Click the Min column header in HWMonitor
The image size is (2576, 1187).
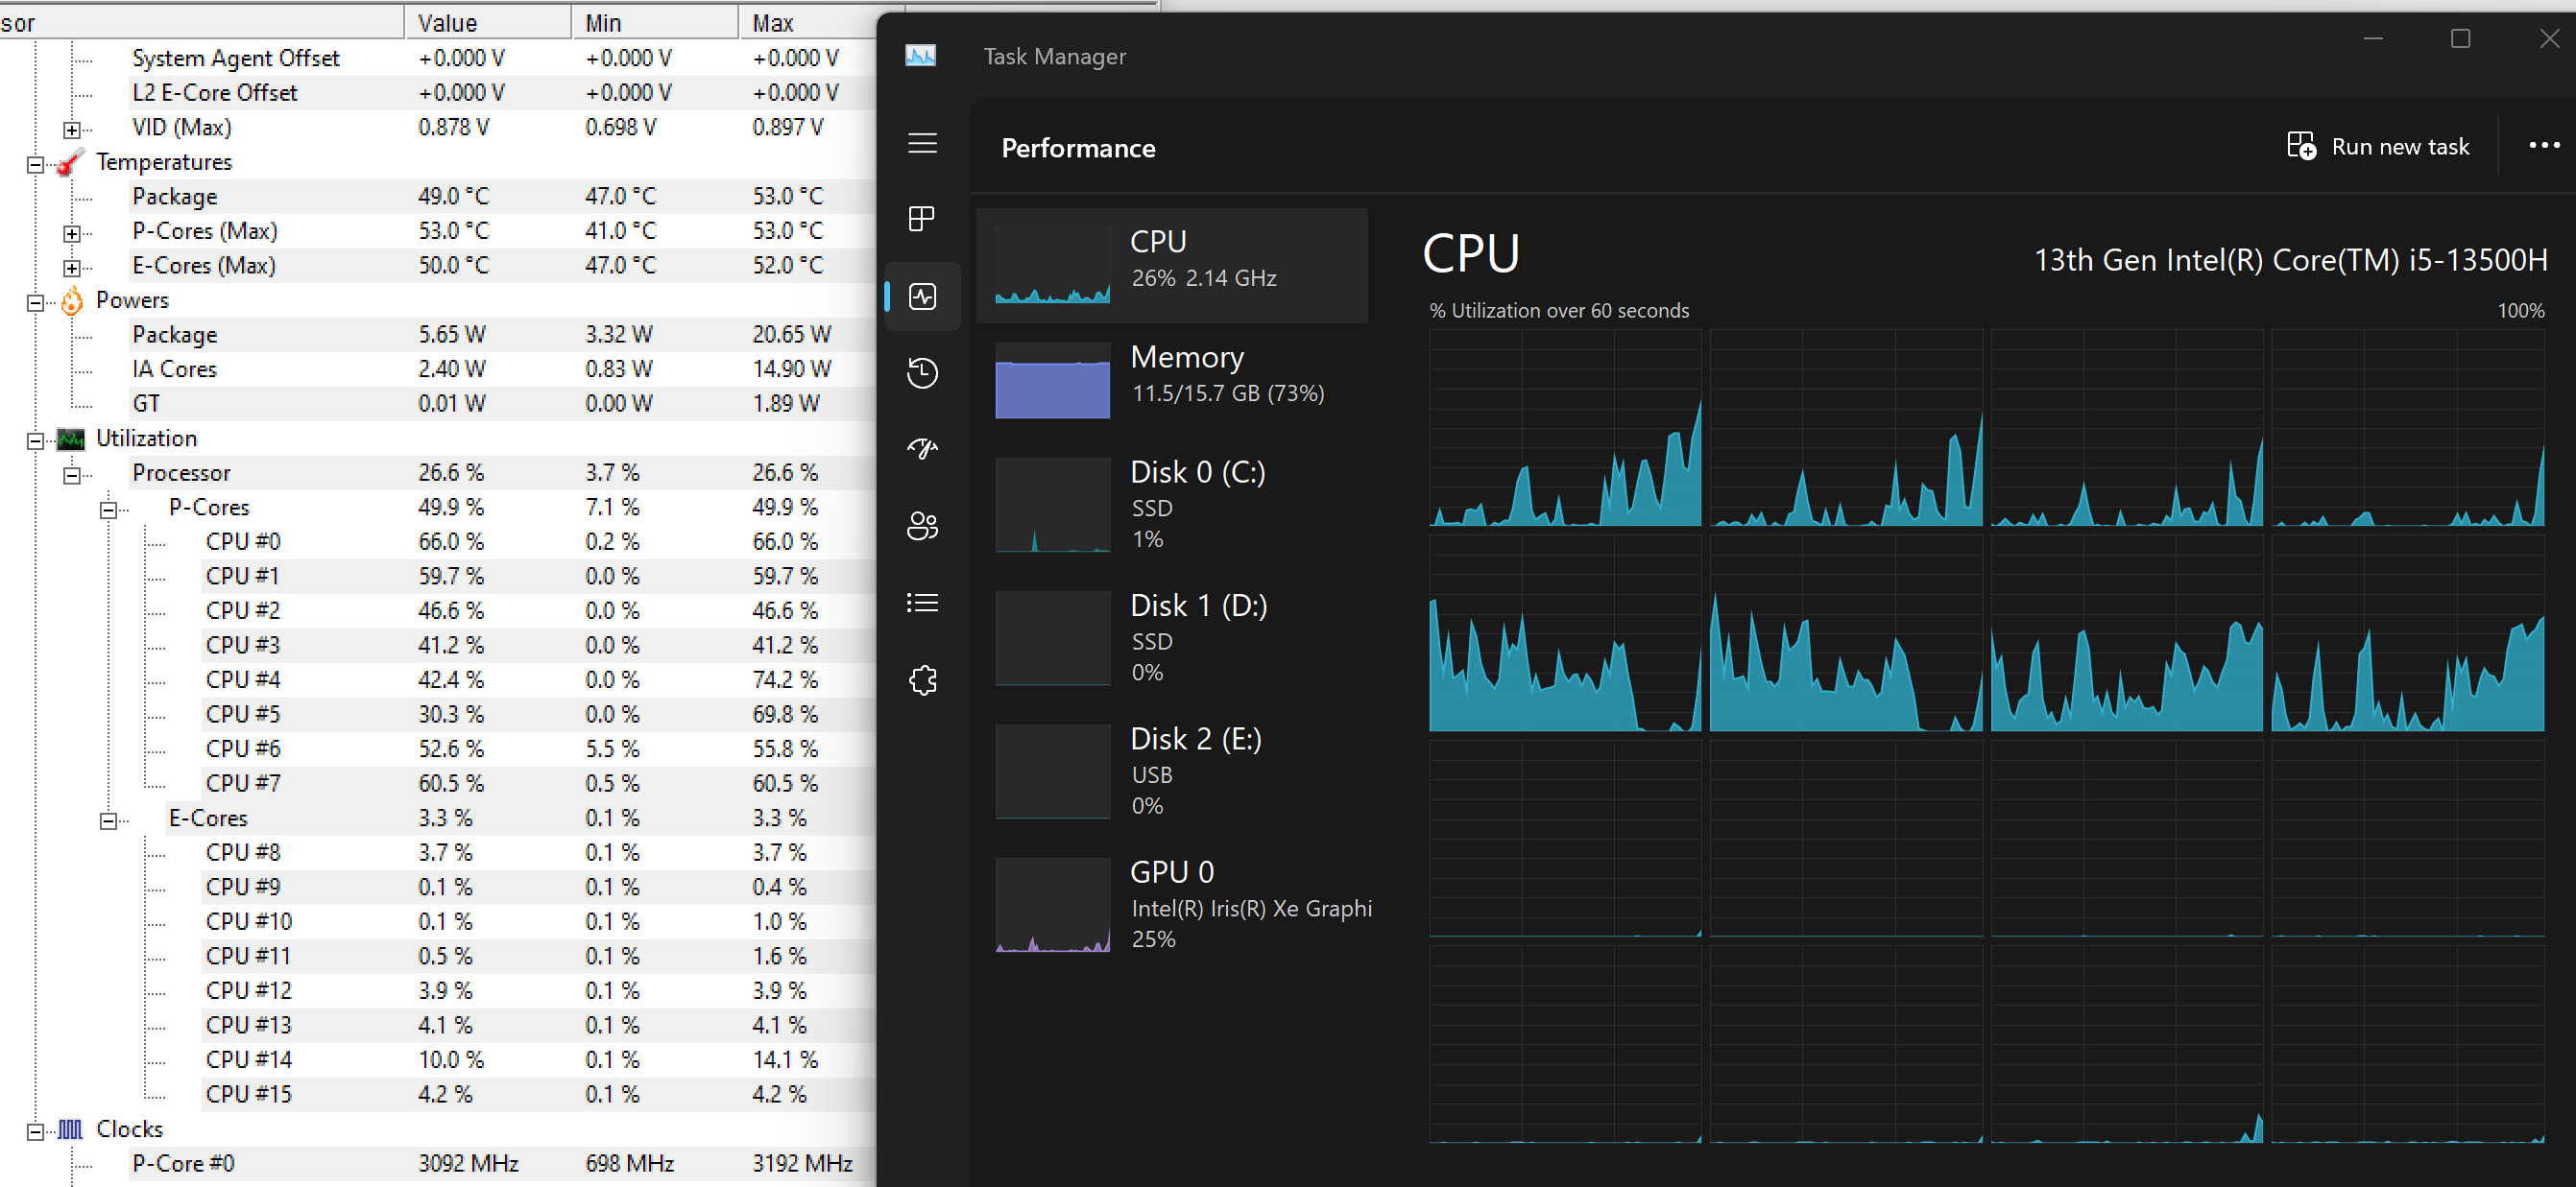655,22
